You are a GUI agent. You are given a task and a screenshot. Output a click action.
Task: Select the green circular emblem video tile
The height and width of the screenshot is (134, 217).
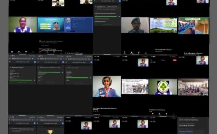(163, 86)
